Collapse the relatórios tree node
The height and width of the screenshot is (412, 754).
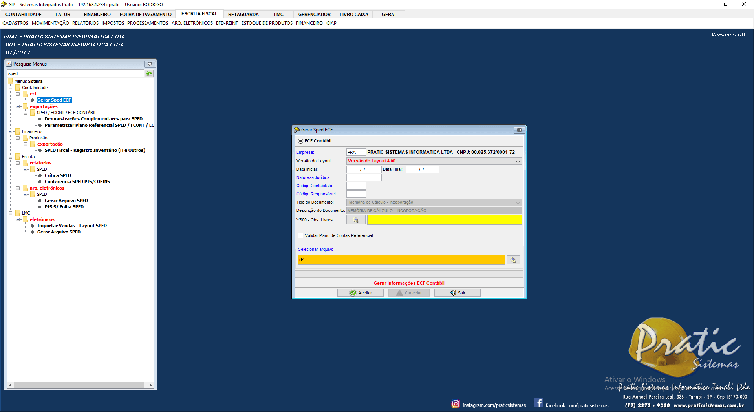click(18, 163)
